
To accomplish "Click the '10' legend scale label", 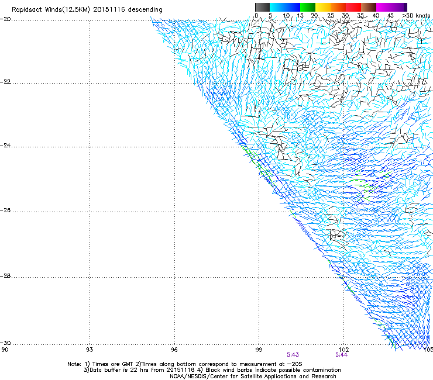I will click(286, 16).
